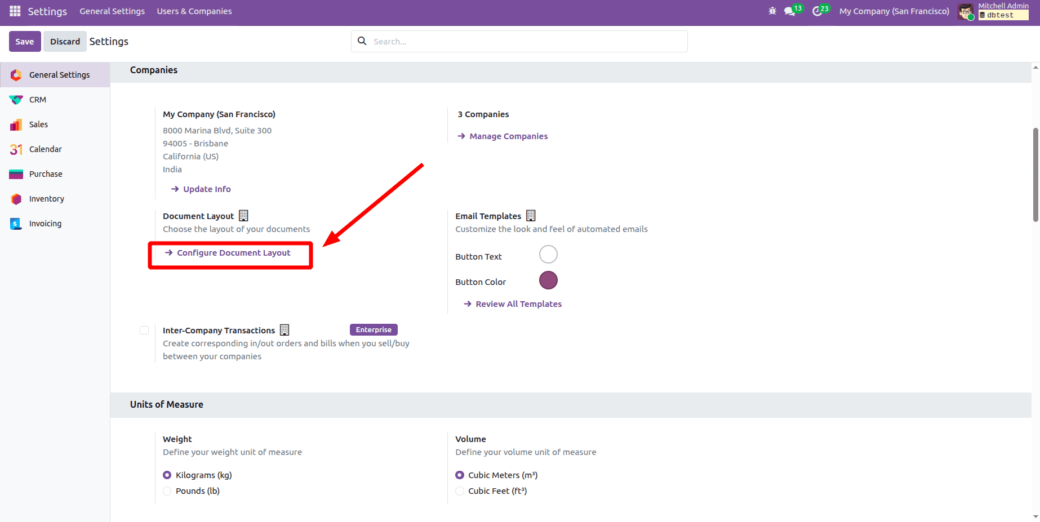
Task: Select the Kilograms (kg) radio button
Action: (167, 475)
